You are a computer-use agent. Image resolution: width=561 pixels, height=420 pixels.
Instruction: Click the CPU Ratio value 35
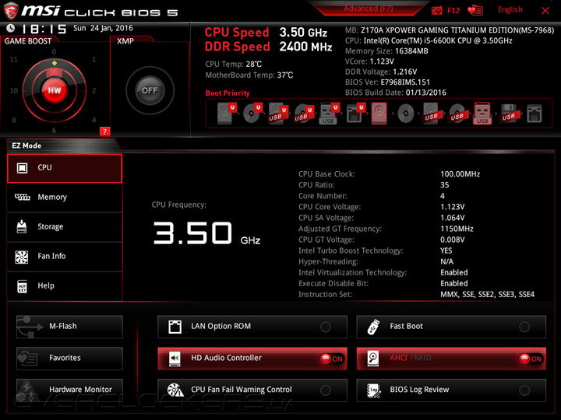pyautogui.click(x=445, y=185)
